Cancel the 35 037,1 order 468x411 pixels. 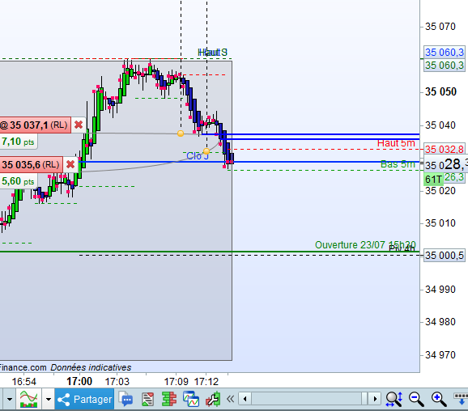click(x=79, y=125)
